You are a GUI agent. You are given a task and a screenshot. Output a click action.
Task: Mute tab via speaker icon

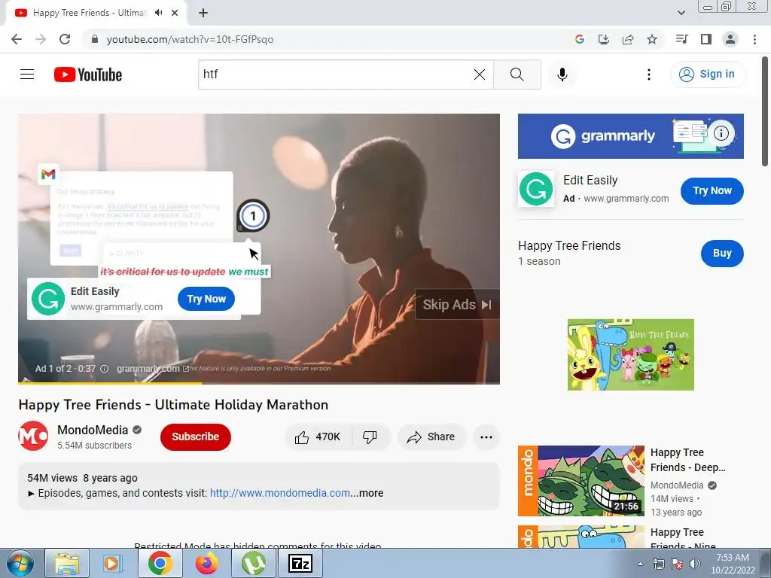point(158,13)
